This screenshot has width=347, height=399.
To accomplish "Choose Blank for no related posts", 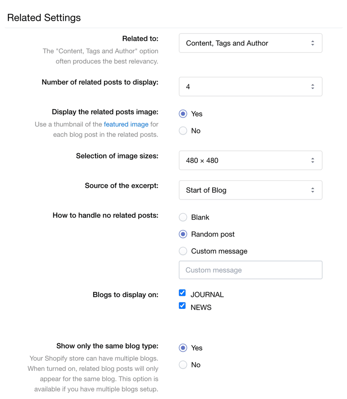I will click(x=183, y=217).
